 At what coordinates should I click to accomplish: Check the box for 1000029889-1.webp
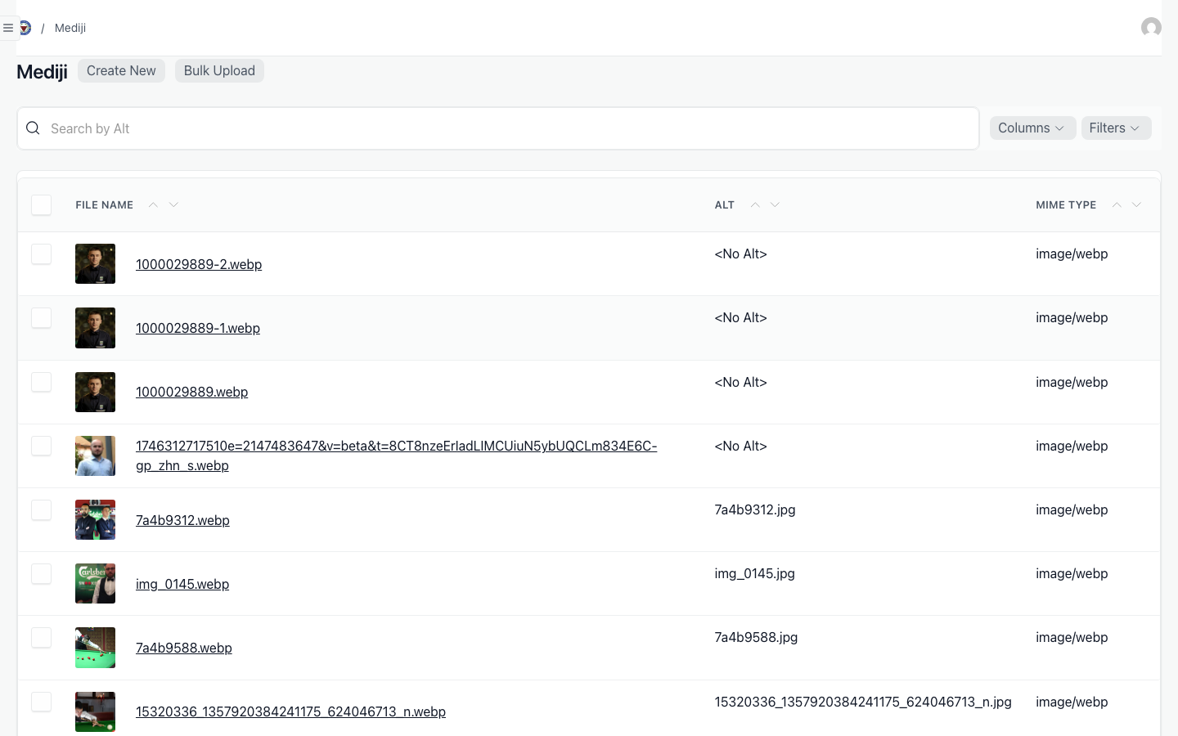click(x=41, y=318)
